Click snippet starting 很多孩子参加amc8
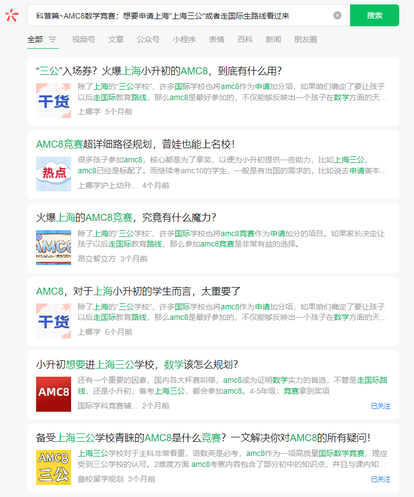Screen dimensions: 414x497 (232, 165)
